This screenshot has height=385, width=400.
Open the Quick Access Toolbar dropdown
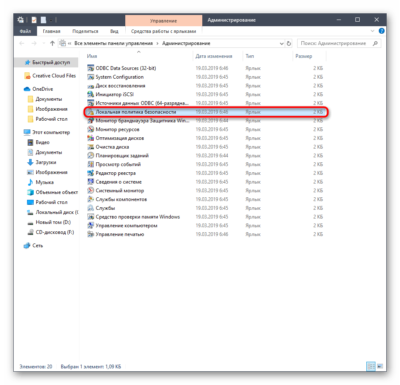point(51,20)
